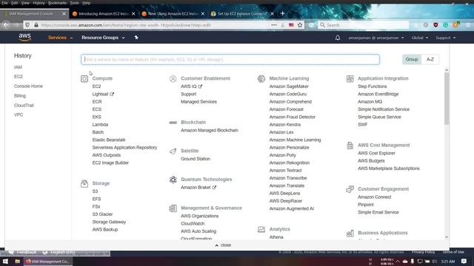Open a new browser tab
474x266 pixels.
[282, 13]
